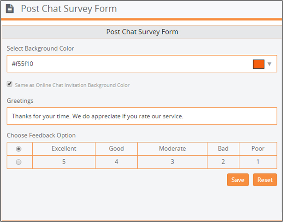The height and width of the screenshot is (222, 283).
Task: Click the orange color swatch
Action: (259, 64)
